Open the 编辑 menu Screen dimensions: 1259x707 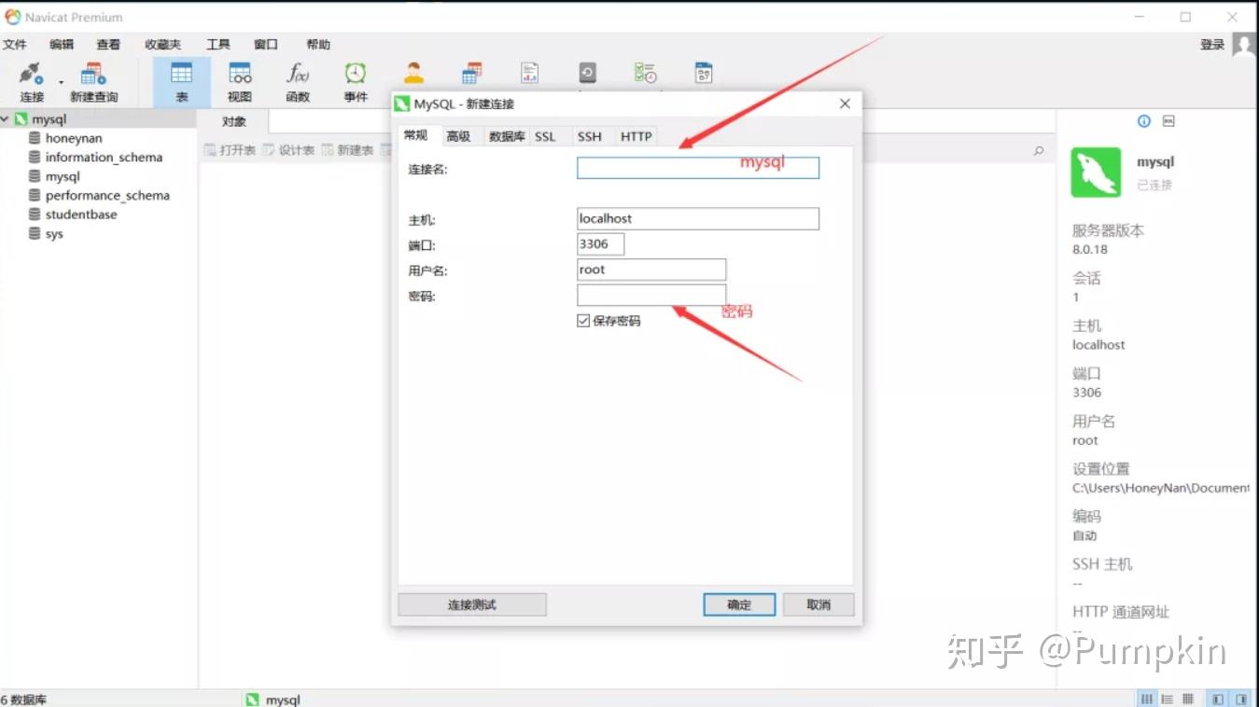(x=62, y=45)
